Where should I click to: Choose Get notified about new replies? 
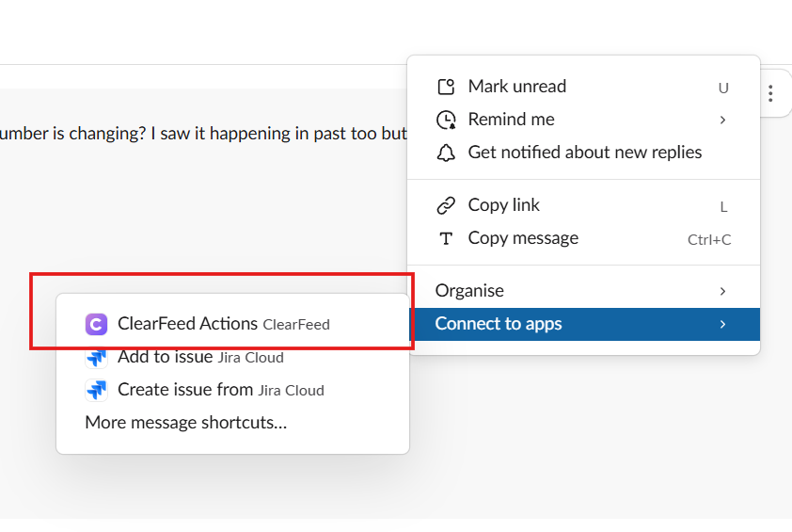point(584,153)
